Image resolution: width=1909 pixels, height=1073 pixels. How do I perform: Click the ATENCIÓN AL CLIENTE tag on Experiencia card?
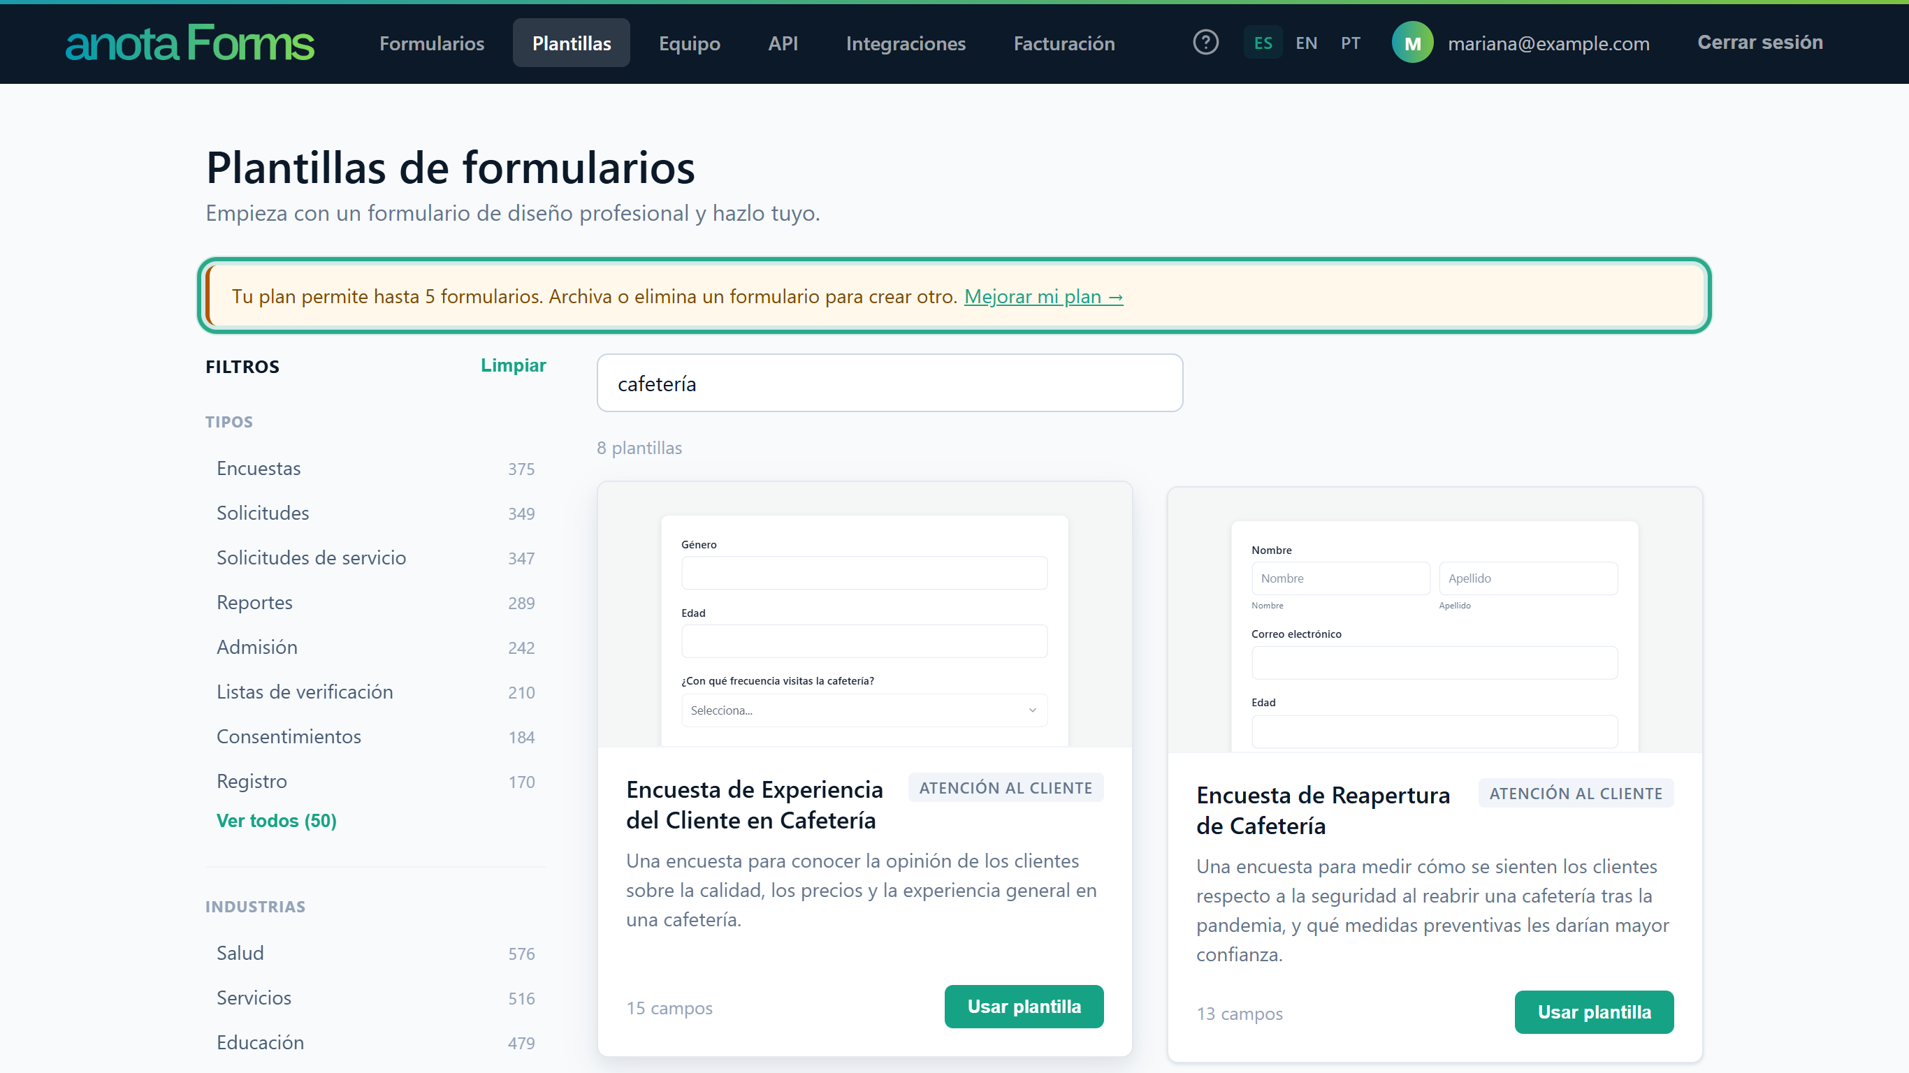pos(1006,788)
